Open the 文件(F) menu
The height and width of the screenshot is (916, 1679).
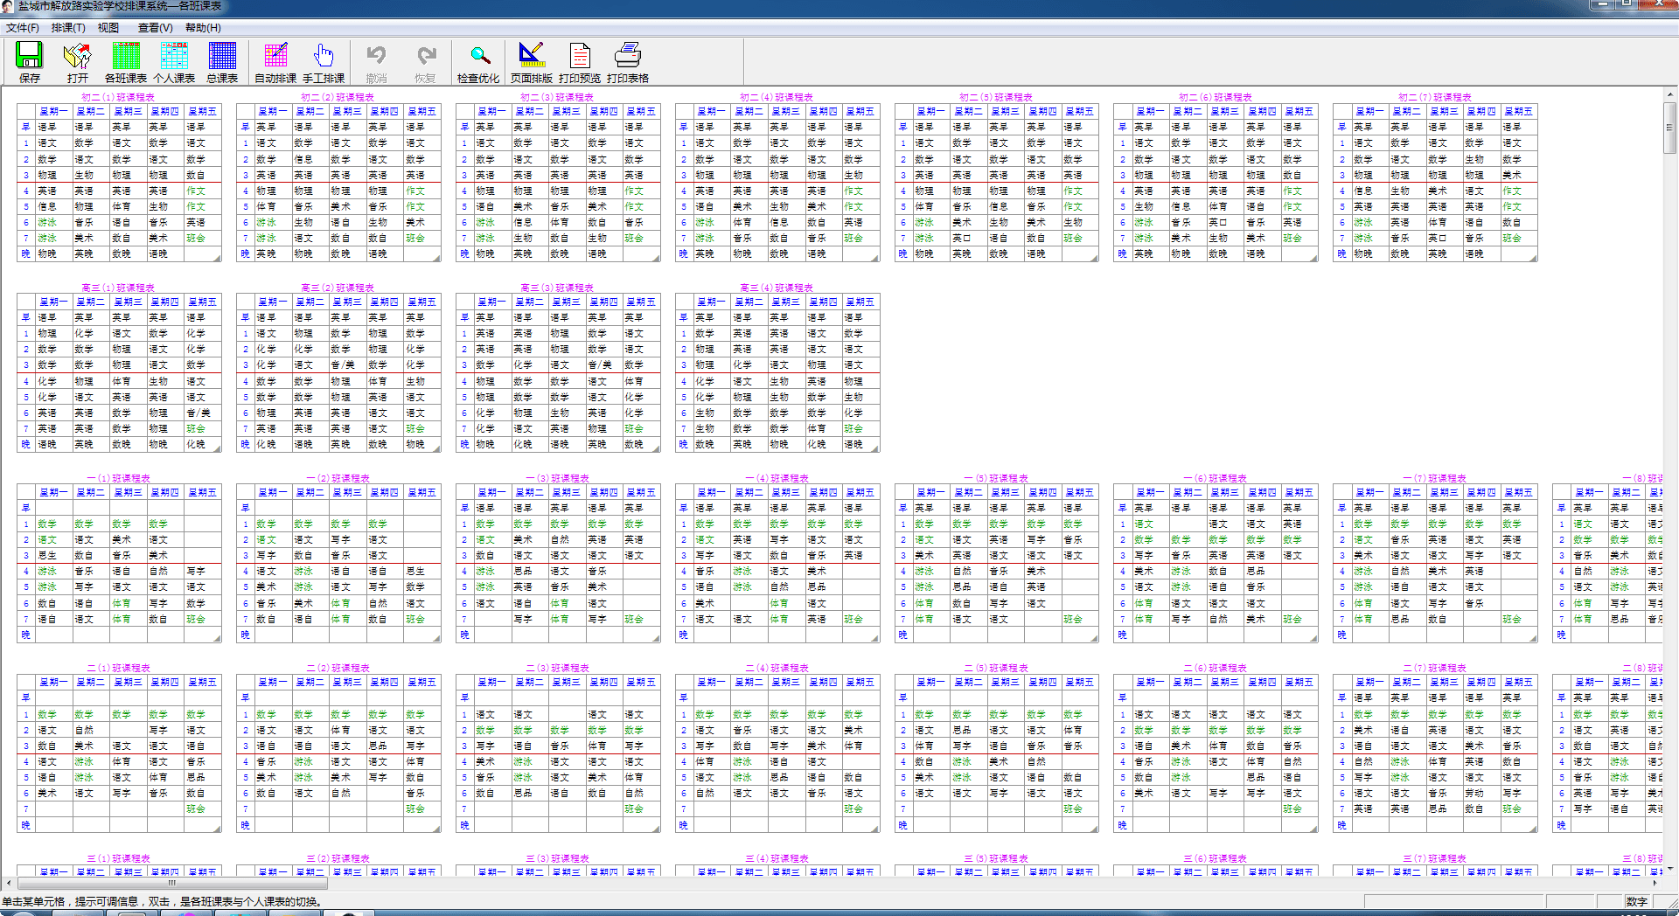point(23,28)
